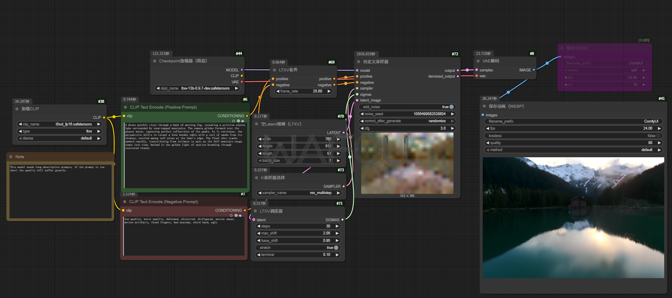Screen dimensions: 672x298
Task: Increase cfg value using its right arrow
Action: pos(452,128)
